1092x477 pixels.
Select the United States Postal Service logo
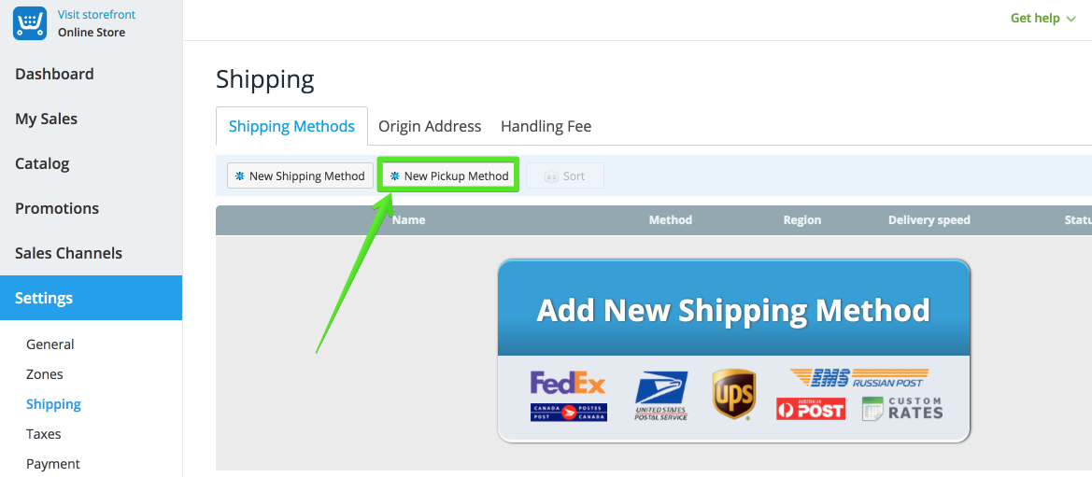[661, 396]
